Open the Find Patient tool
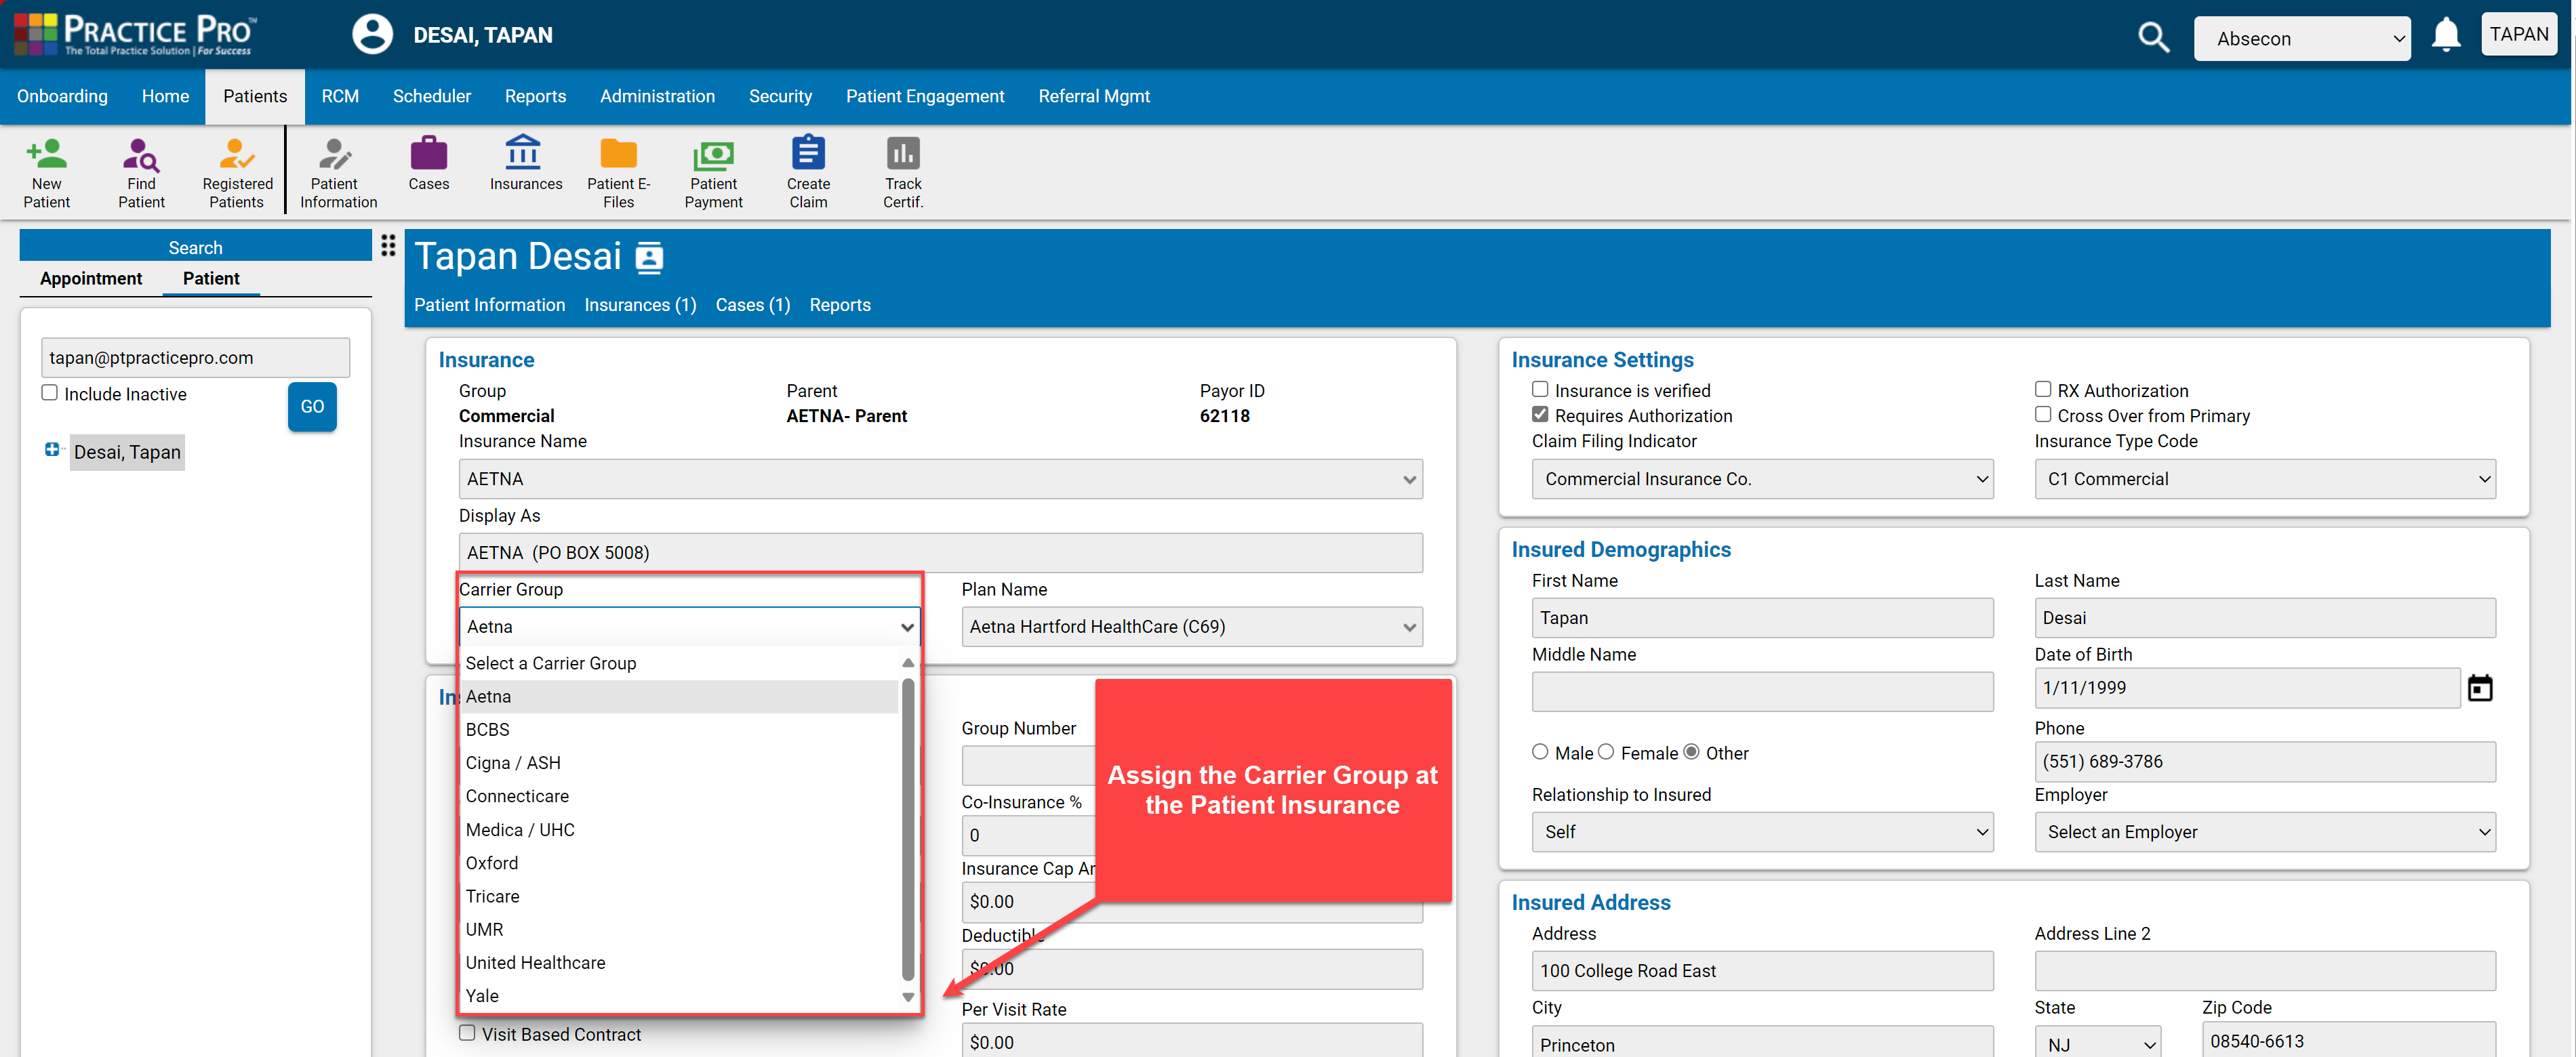2576x1057 pixels. (x=141, y=172)
